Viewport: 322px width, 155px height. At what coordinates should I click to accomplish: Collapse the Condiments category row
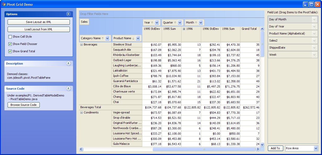pyautogui.click(x=81, y=113)
